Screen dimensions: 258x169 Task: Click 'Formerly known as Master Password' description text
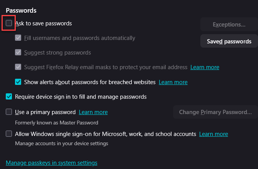(x=57, y=123)
